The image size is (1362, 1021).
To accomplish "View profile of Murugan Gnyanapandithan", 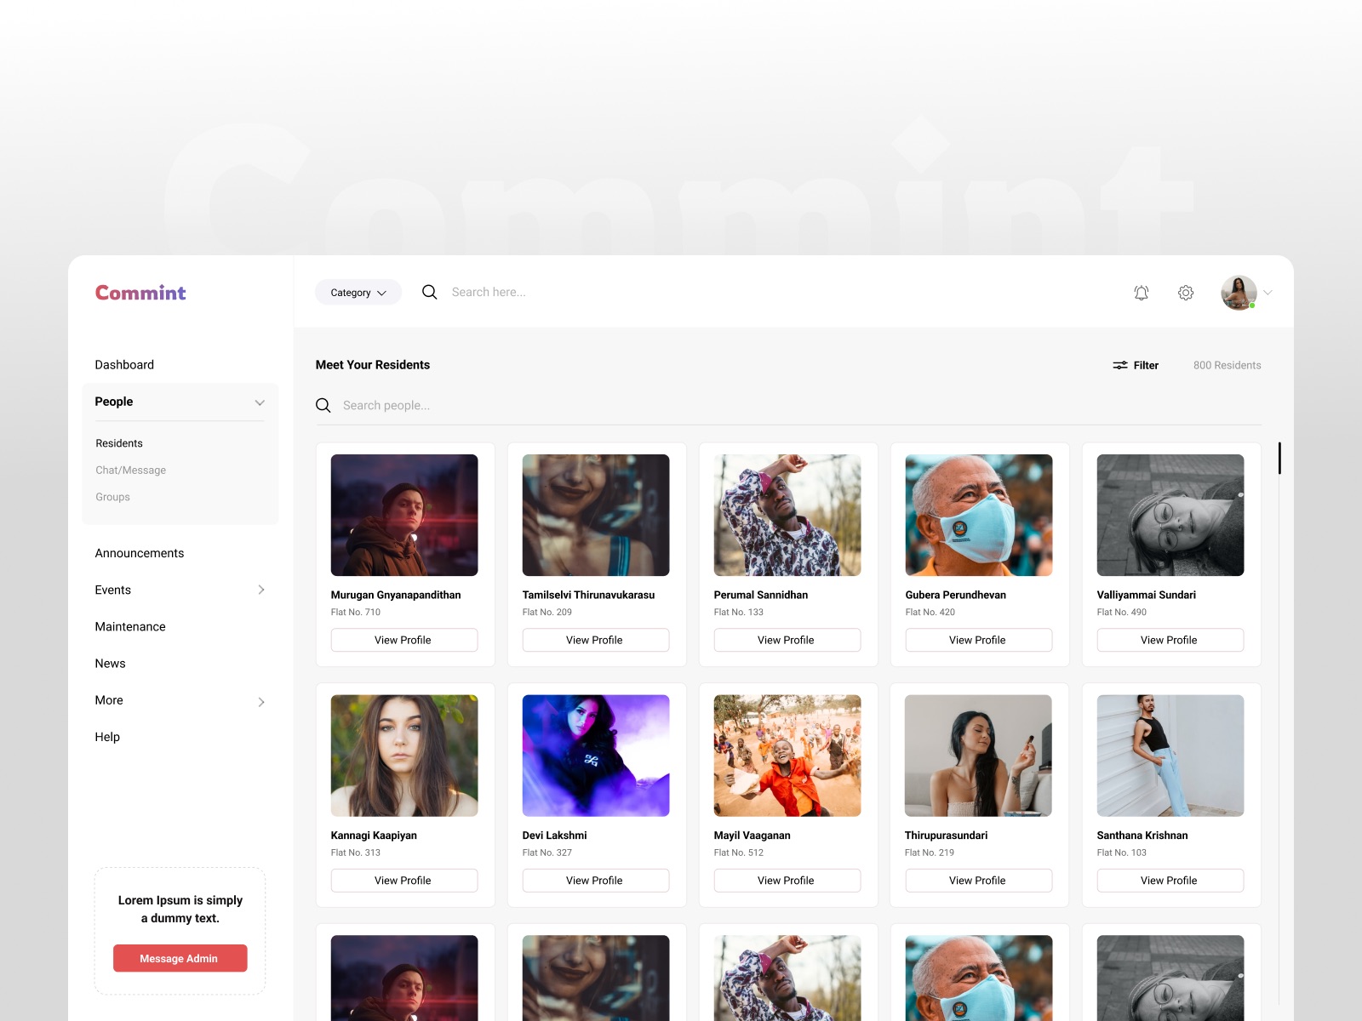I will pyautogui.click(x=403, y=640).
